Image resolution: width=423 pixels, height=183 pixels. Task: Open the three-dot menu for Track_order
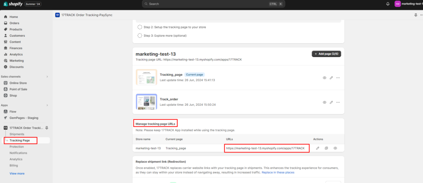click(338, 102)
